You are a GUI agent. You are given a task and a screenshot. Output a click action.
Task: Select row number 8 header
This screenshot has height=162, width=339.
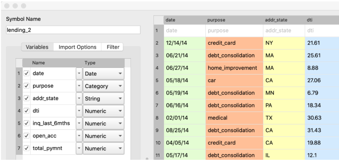157,118
